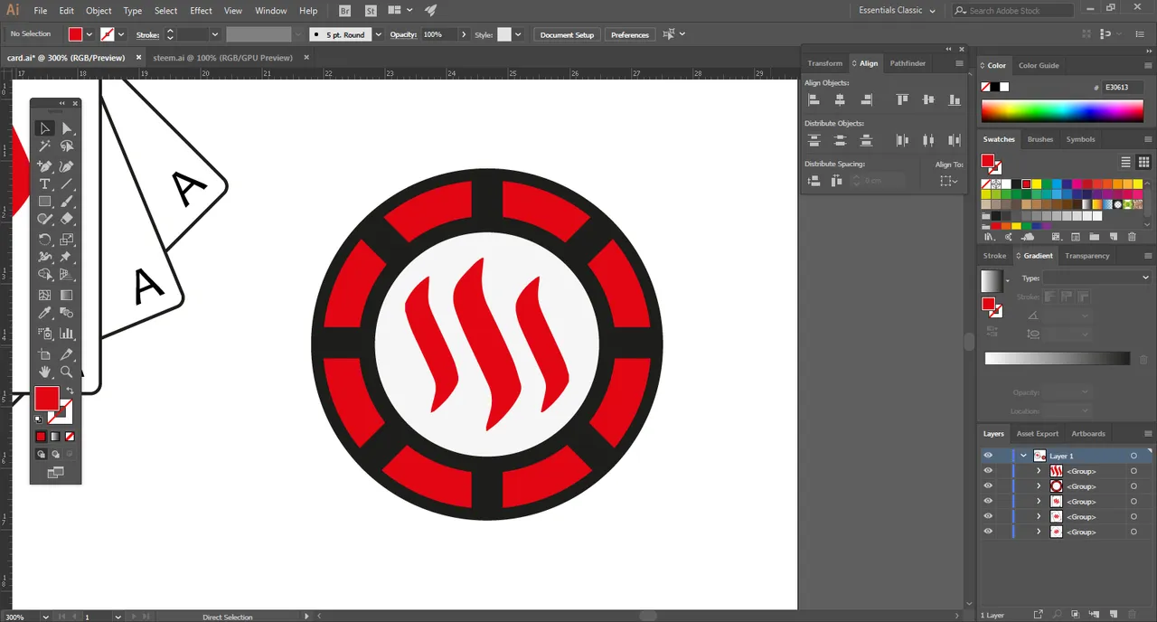The height and width of the screenshot is (622, 1157).
Task: Open the Brushes panel tab
Action: 1039,139
